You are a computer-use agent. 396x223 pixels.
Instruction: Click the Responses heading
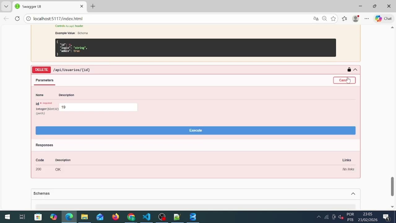44,145
